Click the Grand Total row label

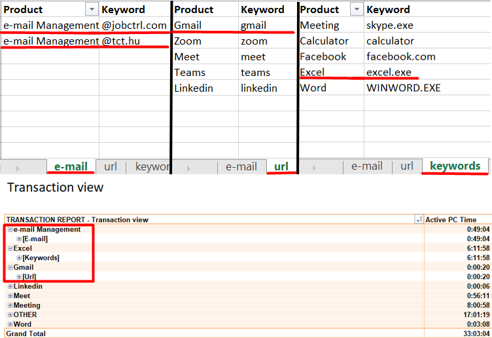tap(26, 333)
